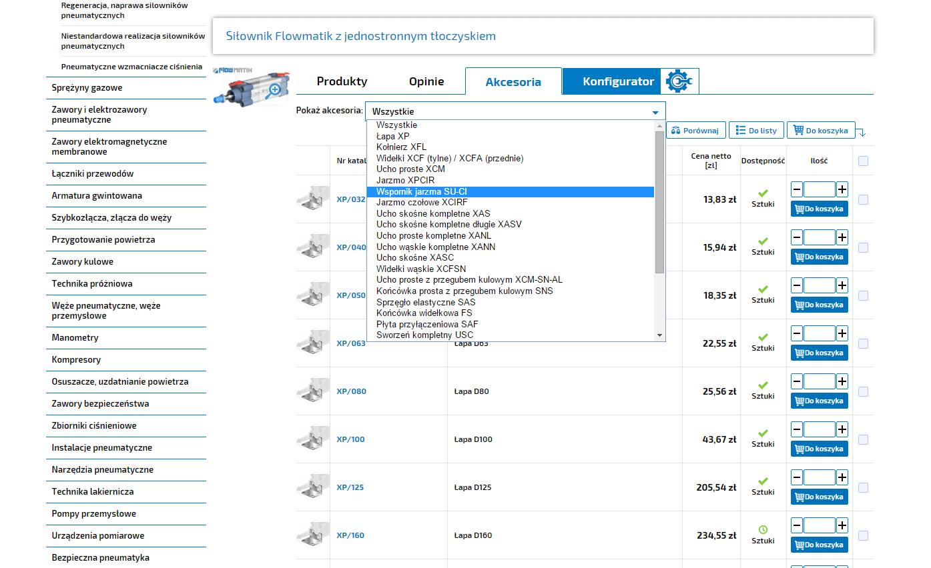Screen dimensions: 931x568
Task: Open product link XP/080
Action: pyautogui.click(x=351, y=391)
